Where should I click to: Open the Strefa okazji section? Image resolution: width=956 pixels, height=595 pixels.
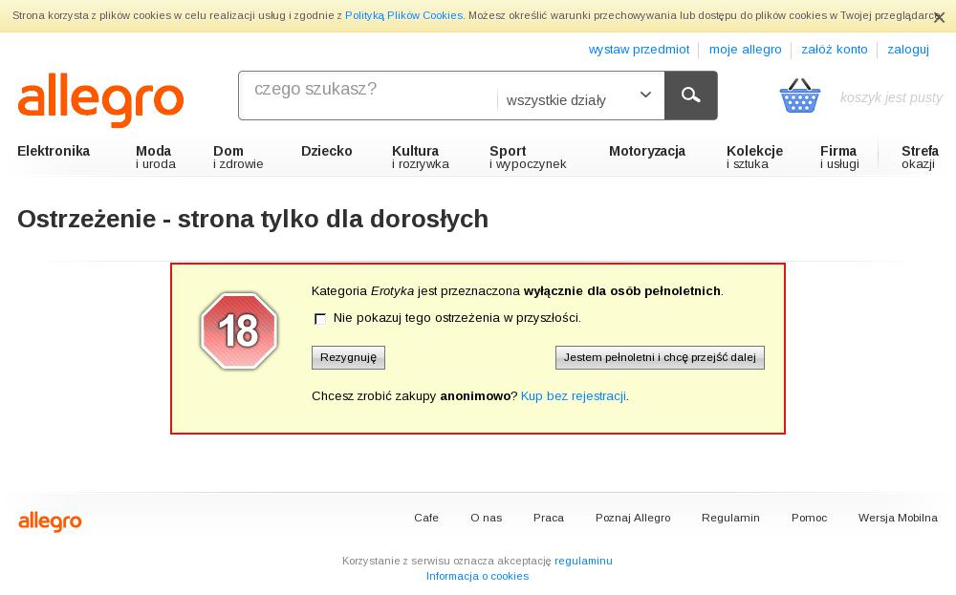pyautogui.click(x=920, y=158)
